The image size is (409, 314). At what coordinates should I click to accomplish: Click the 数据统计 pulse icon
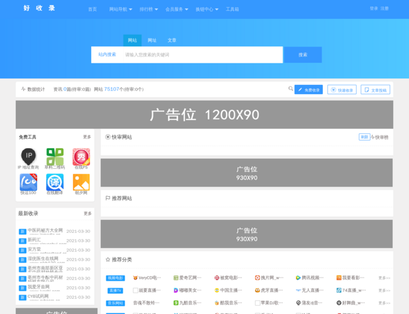(23, 89)
